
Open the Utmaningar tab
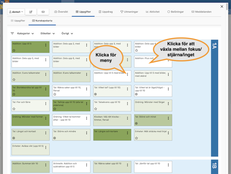point(129,12)
